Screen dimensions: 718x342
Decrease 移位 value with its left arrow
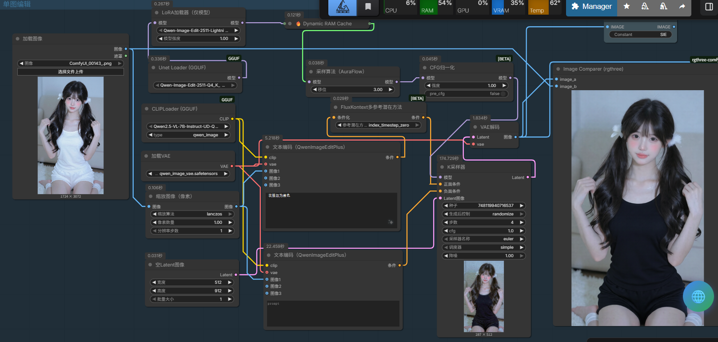tap(315, 90)
